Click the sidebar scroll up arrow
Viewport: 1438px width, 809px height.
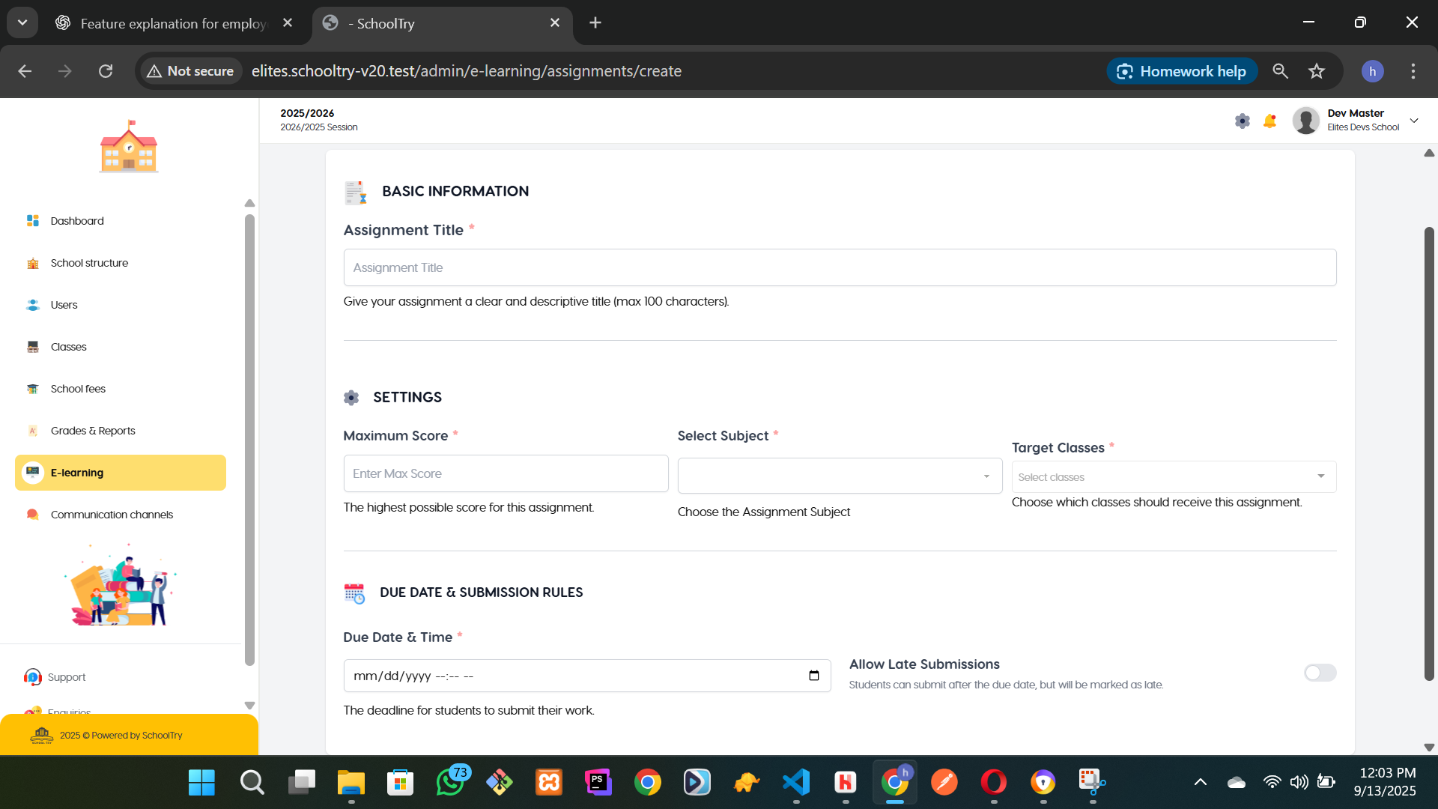pyautogui.click(x=249, y=203)
